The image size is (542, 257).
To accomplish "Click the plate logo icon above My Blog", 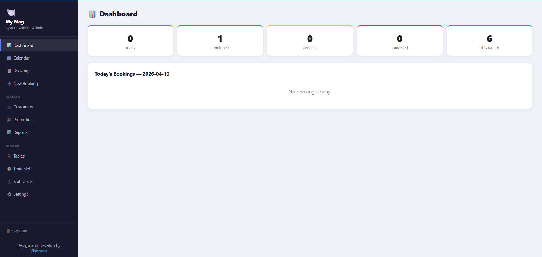I will [x=11, y=13].
